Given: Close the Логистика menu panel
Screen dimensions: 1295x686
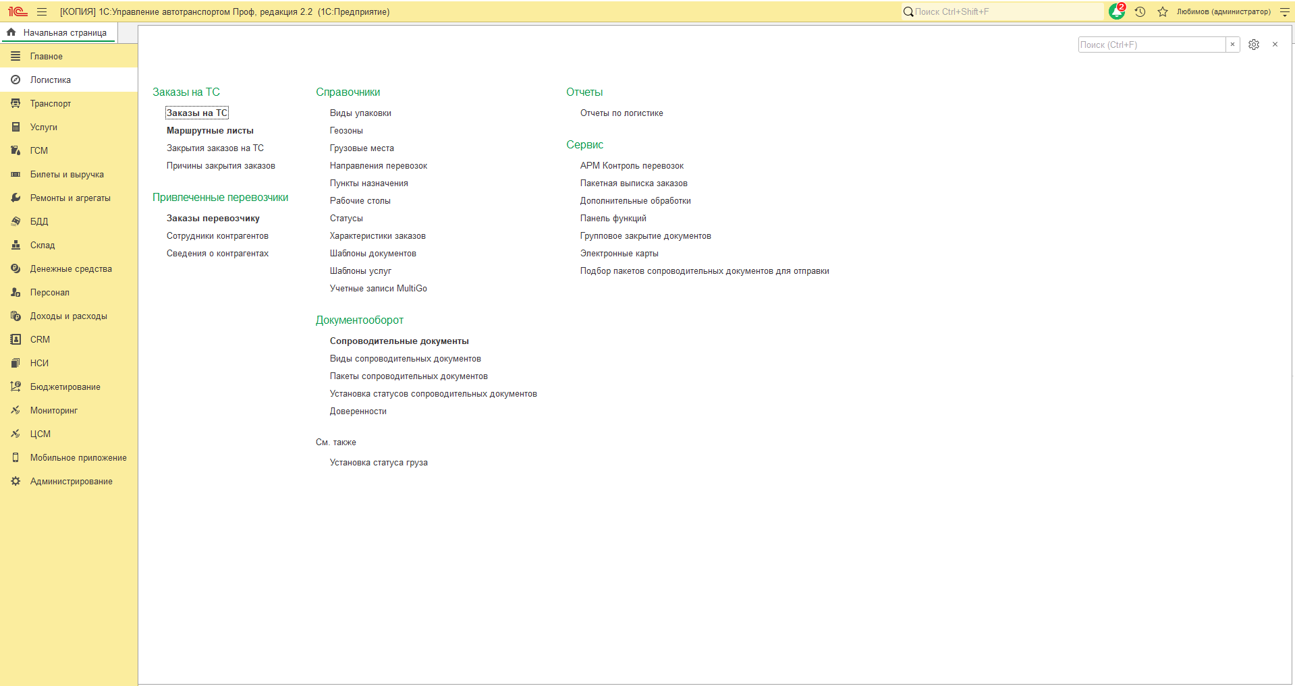Looking at the screenshot, I should 1275,45.
